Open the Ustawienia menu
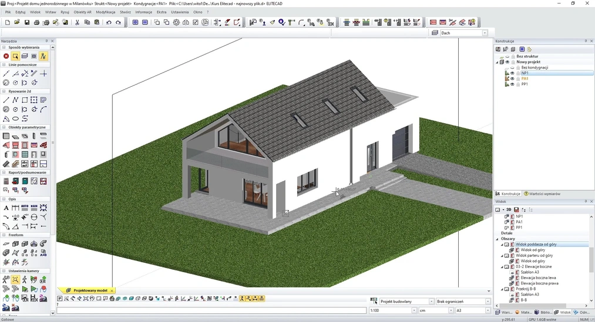Viewport: 595px width, 322px height. 180,12
